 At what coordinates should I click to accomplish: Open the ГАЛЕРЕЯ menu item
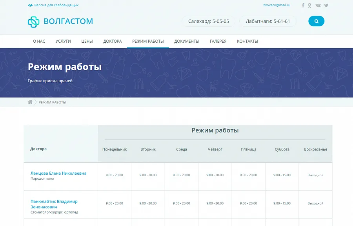click(218, 42)
